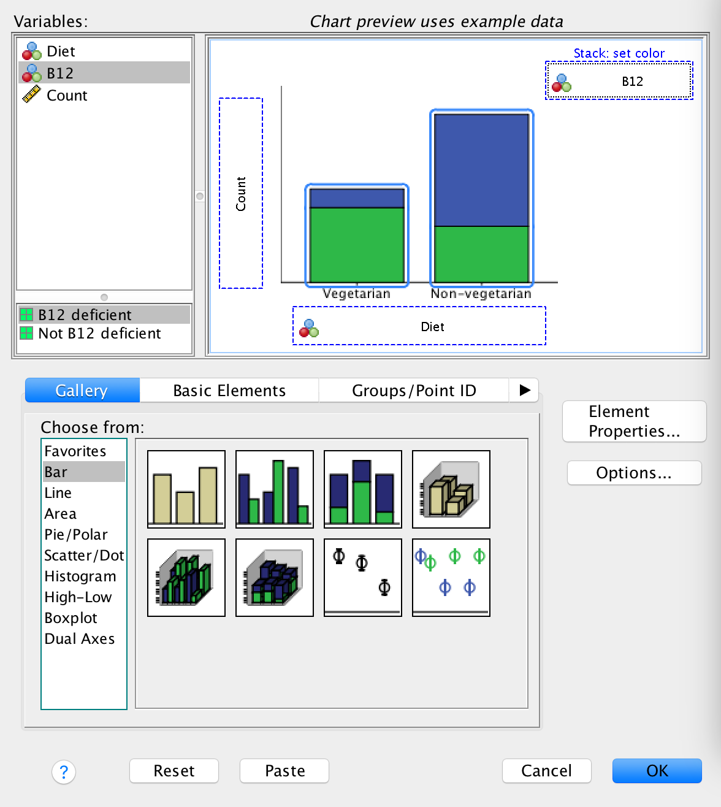Select the Clustered Bar chart icon
721x807 pixels.
[274, 489]
